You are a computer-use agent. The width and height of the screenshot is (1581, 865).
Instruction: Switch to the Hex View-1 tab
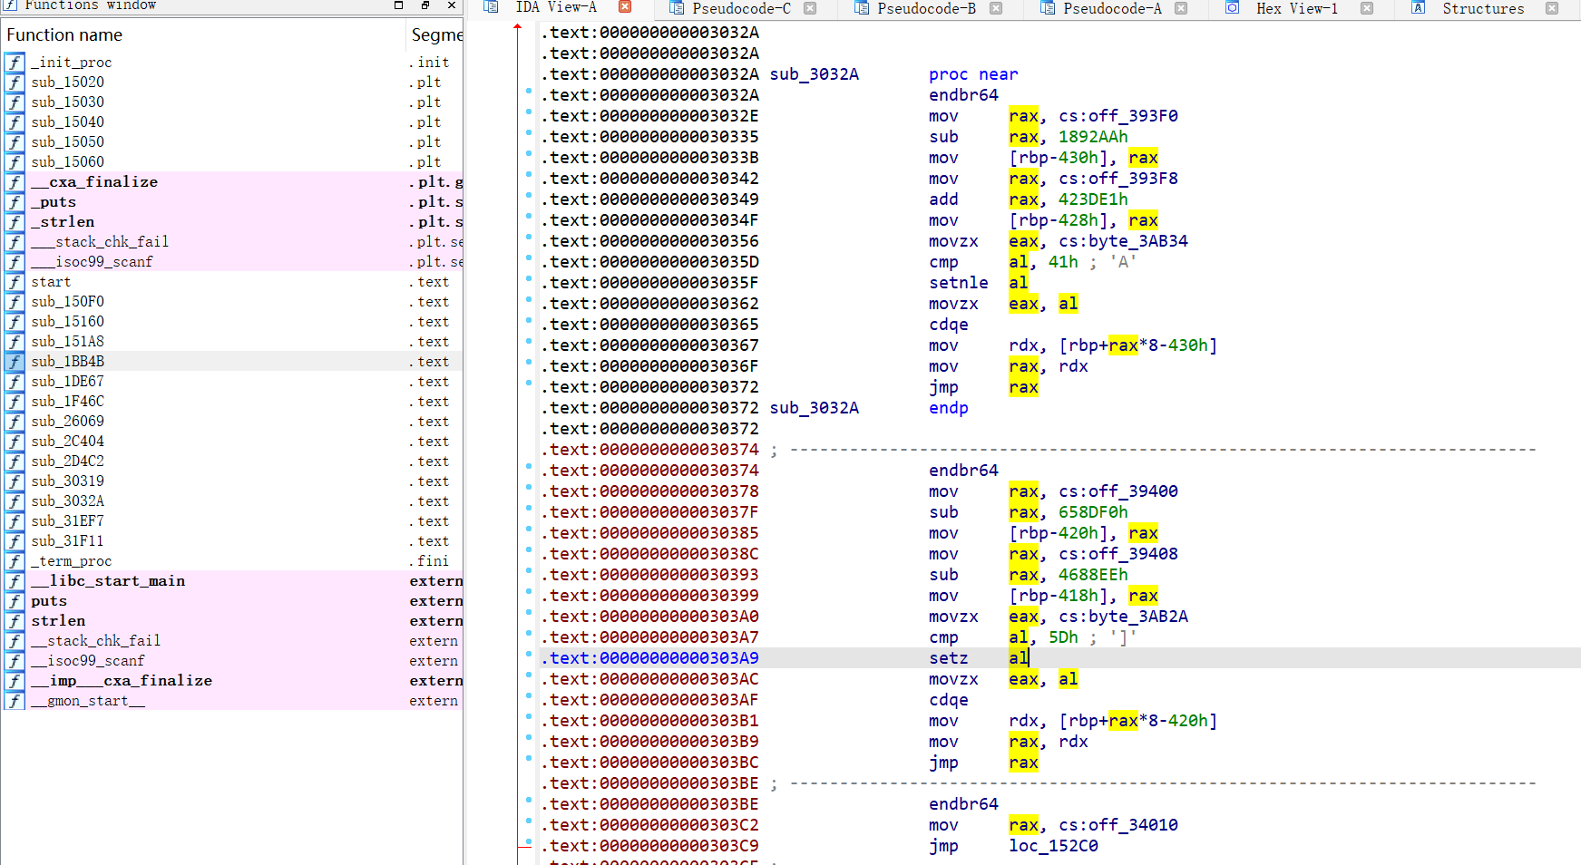coord(1296,8)
